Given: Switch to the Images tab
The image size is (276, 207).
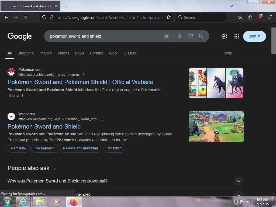Looking at the screenshot, I should click(x=46, y=53).
